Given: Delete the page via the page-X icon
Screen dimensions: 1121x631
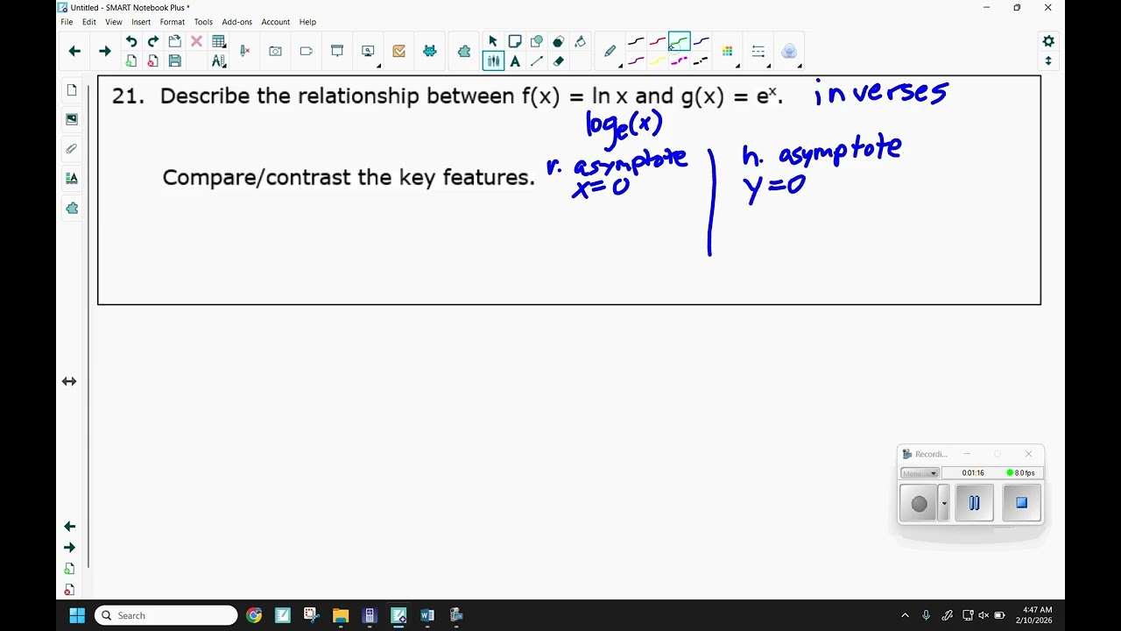Looking at the screenshot, I should (x=153, y=61).
